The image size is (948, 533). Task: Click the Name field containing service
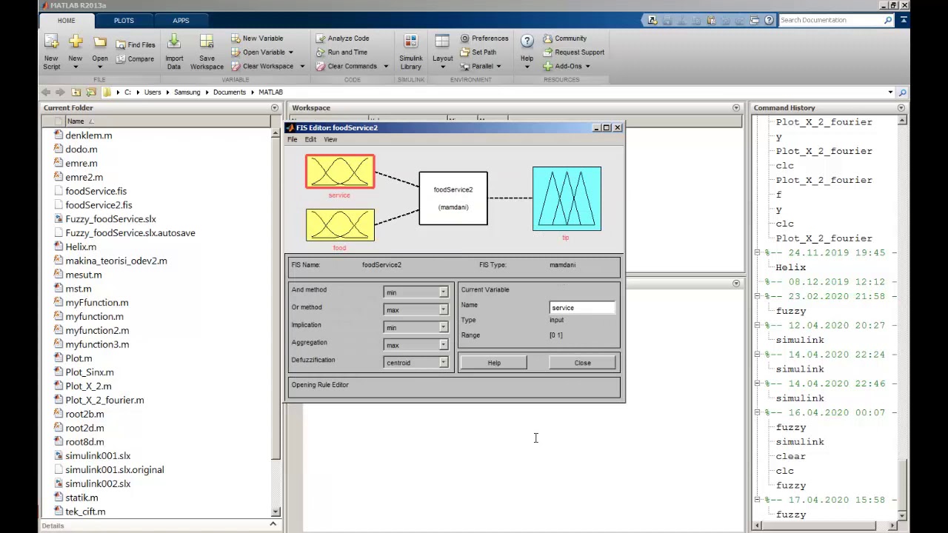(582, 308)
